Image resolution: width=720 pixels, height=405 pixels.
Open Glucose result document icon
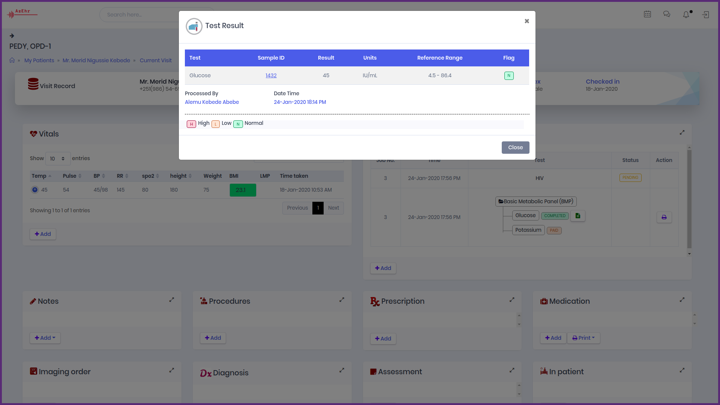(x=577, y=216)
